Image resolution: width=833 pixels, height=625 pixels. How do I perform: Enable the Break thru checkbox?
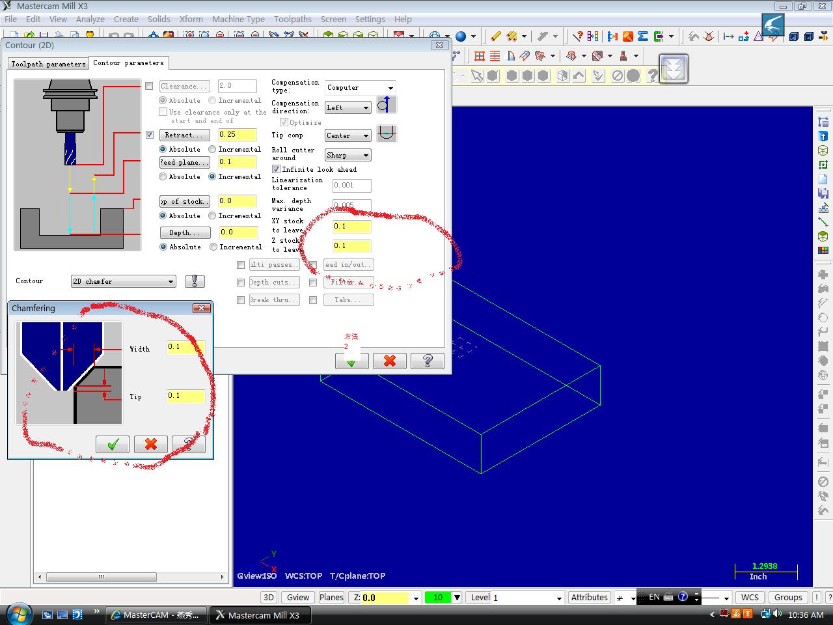[x=241, y=300]
